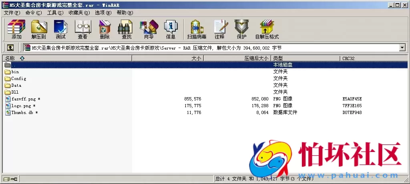Select the Config folder name
Image resolution: width=410 pixels, height=184 pixels.
pyautogui.click(x=18, y=78)
